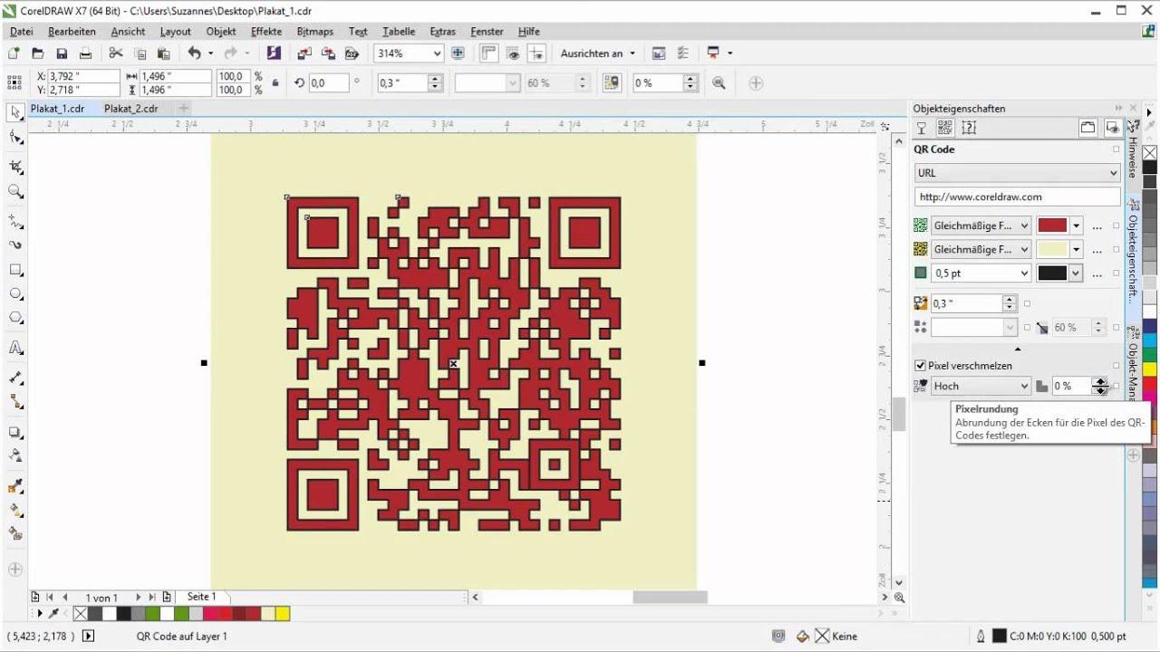The image size is (1160, 652).
Task: Click the Open folder icon
Action: 38,53
